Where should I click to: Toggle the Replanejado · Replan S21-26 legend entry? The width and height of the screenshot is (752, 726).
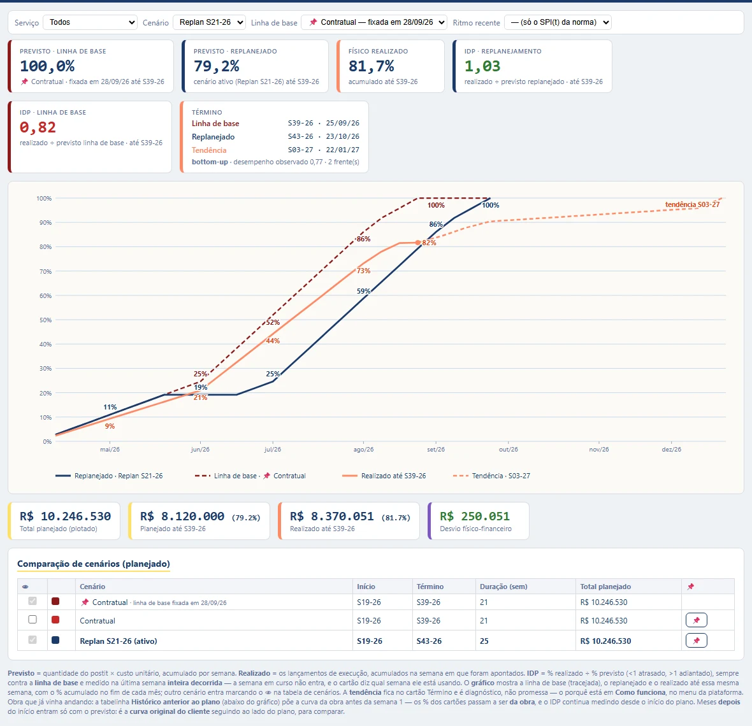point(109,476)
